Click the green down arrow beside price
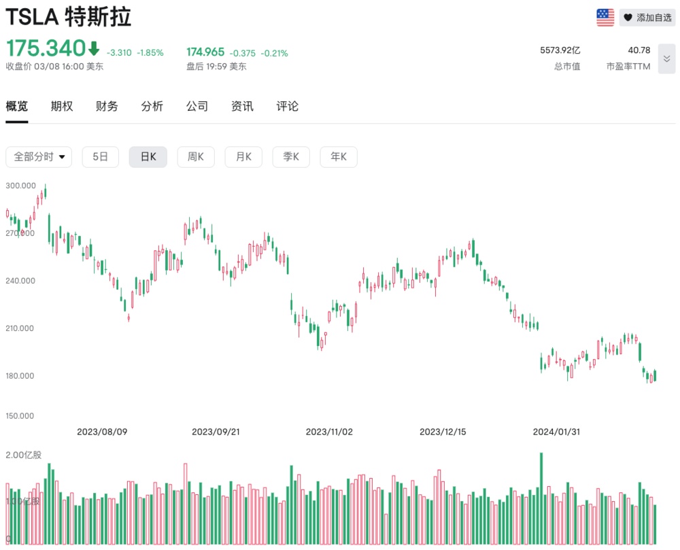 pos(94,48)
